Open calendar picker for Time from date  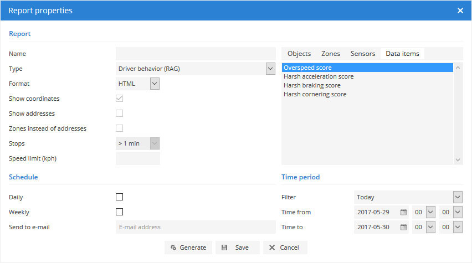point(403,212)
